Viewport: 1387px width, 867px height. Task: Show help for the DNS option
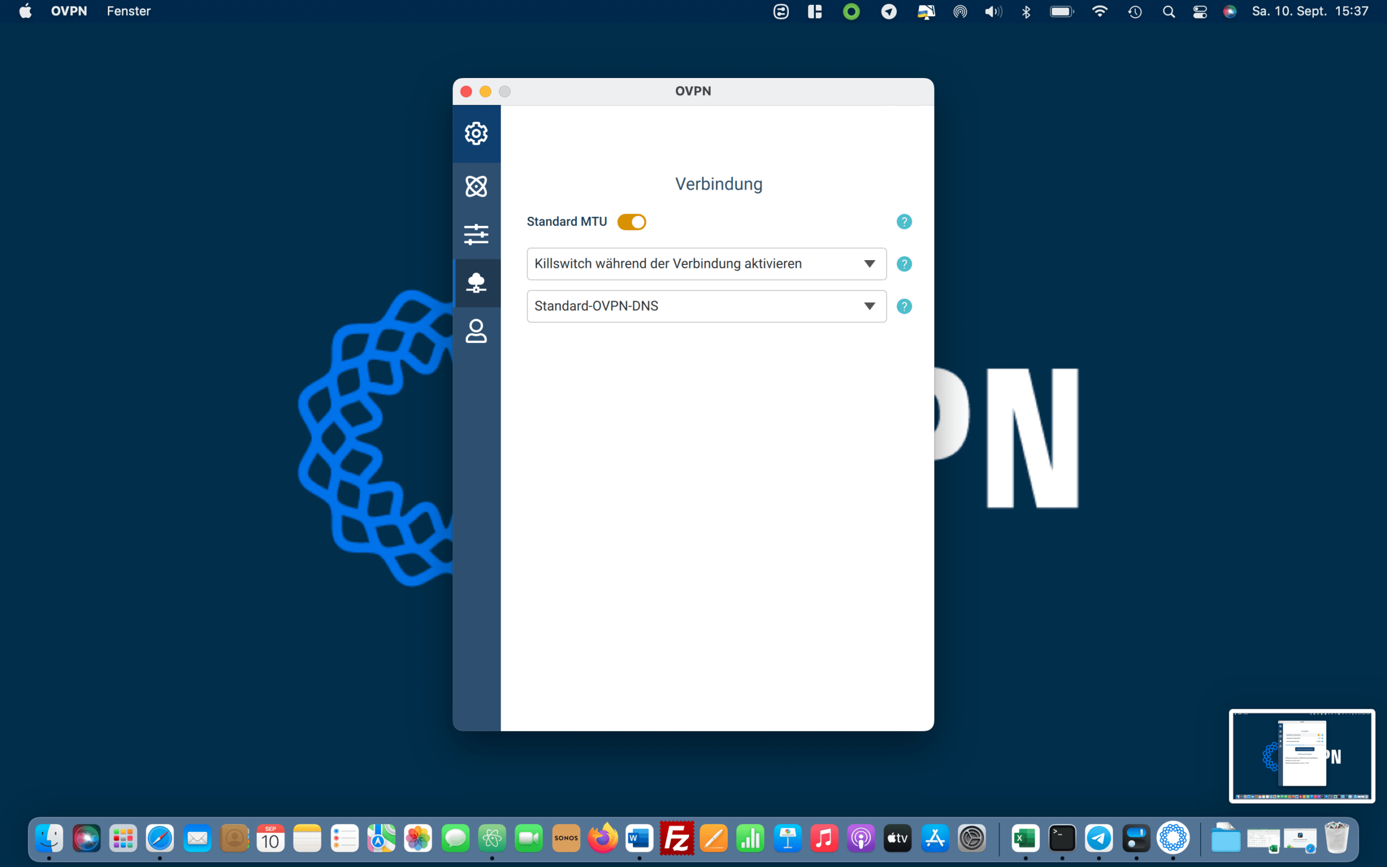pos(904,306)
